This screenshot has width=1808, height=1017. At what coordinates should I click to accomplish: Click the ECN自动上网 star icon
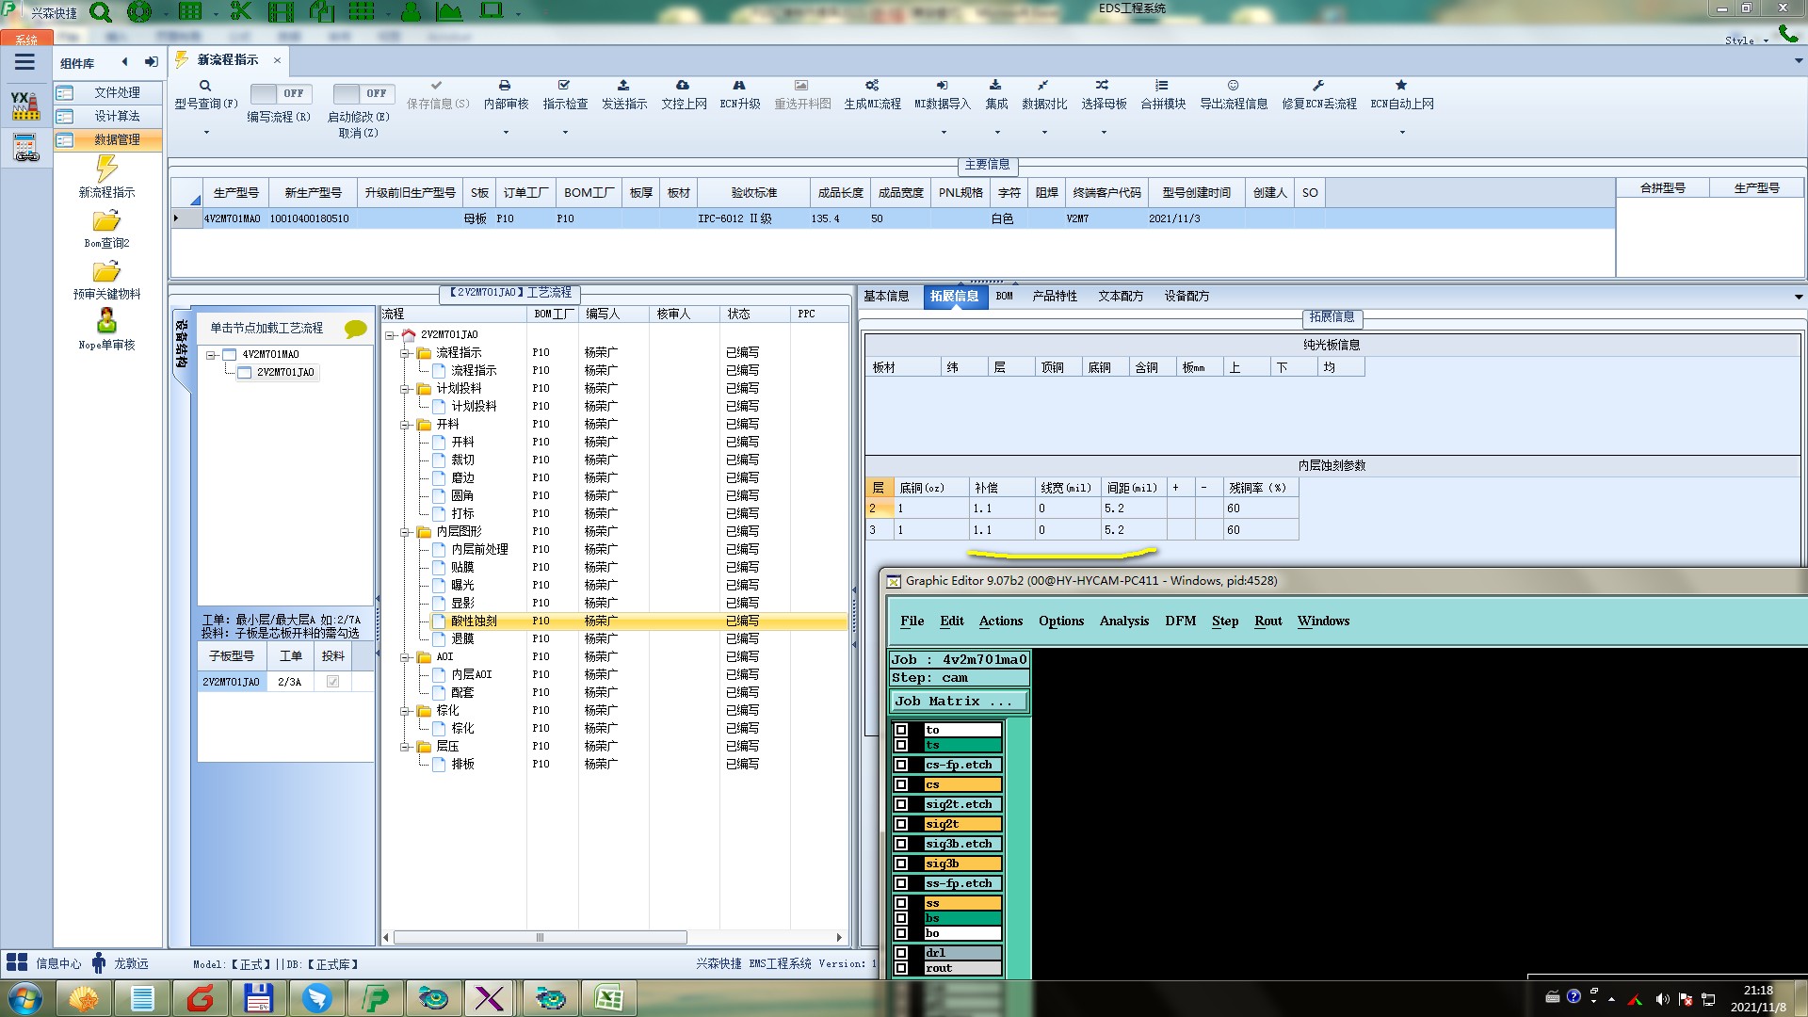[1401, 86]
